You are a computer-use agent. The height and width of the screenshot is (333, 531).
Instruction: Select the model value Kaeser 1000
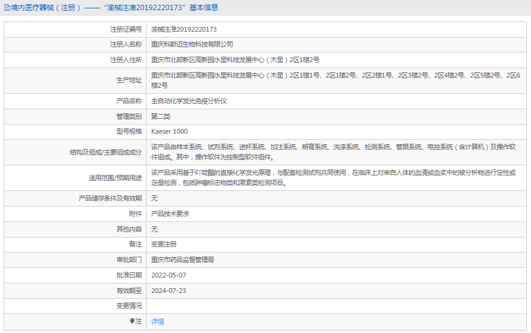click(x=169, y=131)
